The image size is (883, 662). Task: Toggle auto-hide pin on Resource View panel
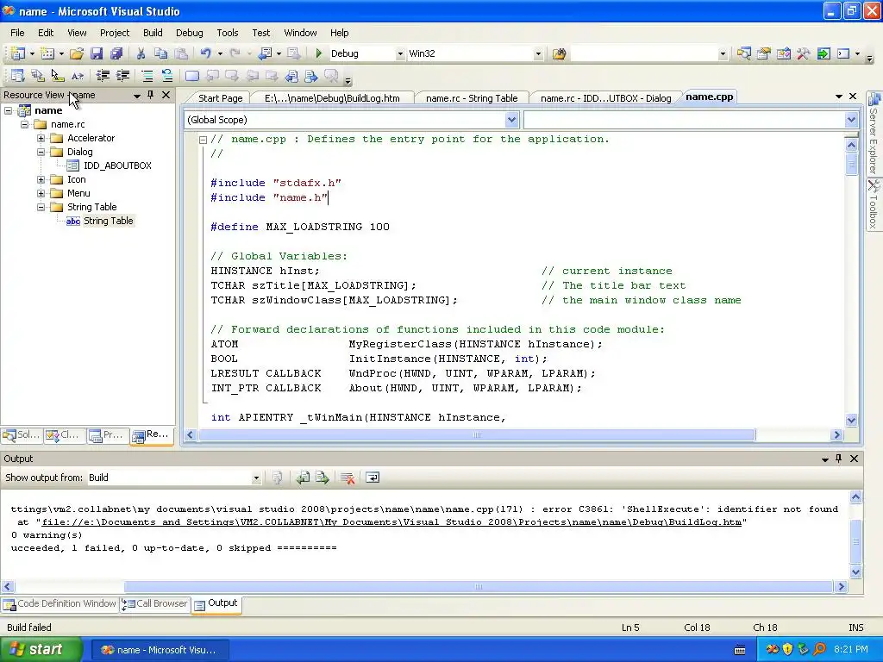[x=150, y=95]
